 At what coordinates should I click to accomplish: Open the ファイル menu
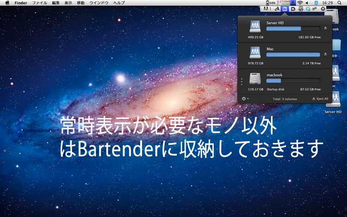pos(39,3)
